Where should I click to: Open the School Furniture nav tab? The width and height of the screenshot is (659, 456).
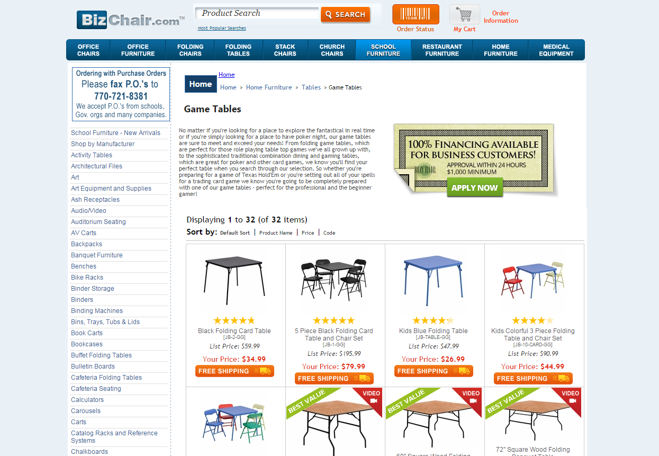[383, 50]
